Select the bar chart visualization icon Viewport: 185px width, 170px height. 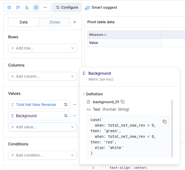(27, 8)
